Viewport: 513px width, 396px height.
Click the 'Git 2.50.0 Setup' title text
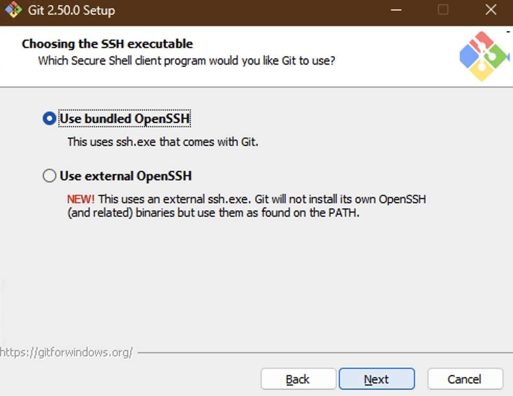pyautogui.click(x=71, y=10)
